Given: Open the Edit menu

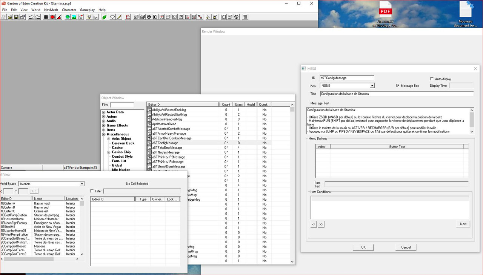Looking at the screenshot, I should (14, 10).
